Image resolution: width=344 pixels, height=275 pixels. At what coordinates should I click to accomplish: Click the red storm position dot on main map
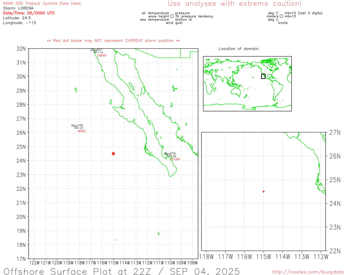click(x=113, y=154)
